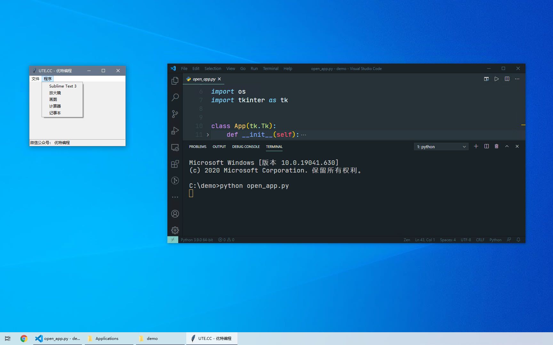Change indentation via Spaces: 4
The width and height of the screenshot is (553, 345).
pyautogui.click(x=448, y=240)
